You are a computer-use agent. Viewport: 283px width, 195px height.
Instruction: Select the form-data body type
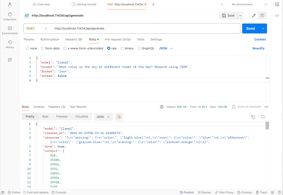point(43,48)
